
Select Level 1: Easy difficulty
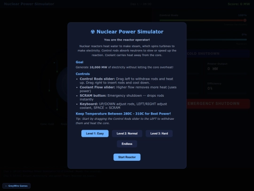[x=95, y=133]
